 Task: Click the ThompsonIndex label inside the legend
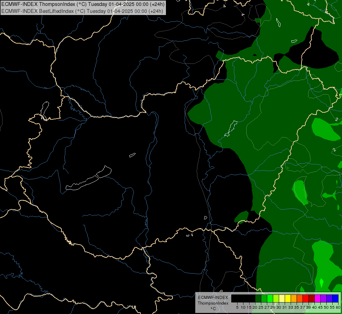click(x=213, y=303)
